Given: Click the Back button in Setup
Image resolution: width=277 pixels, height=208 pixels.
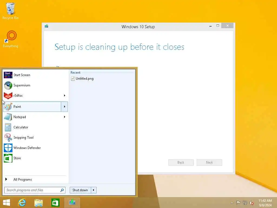Looking at the screenshot, I should click(181, 162).
